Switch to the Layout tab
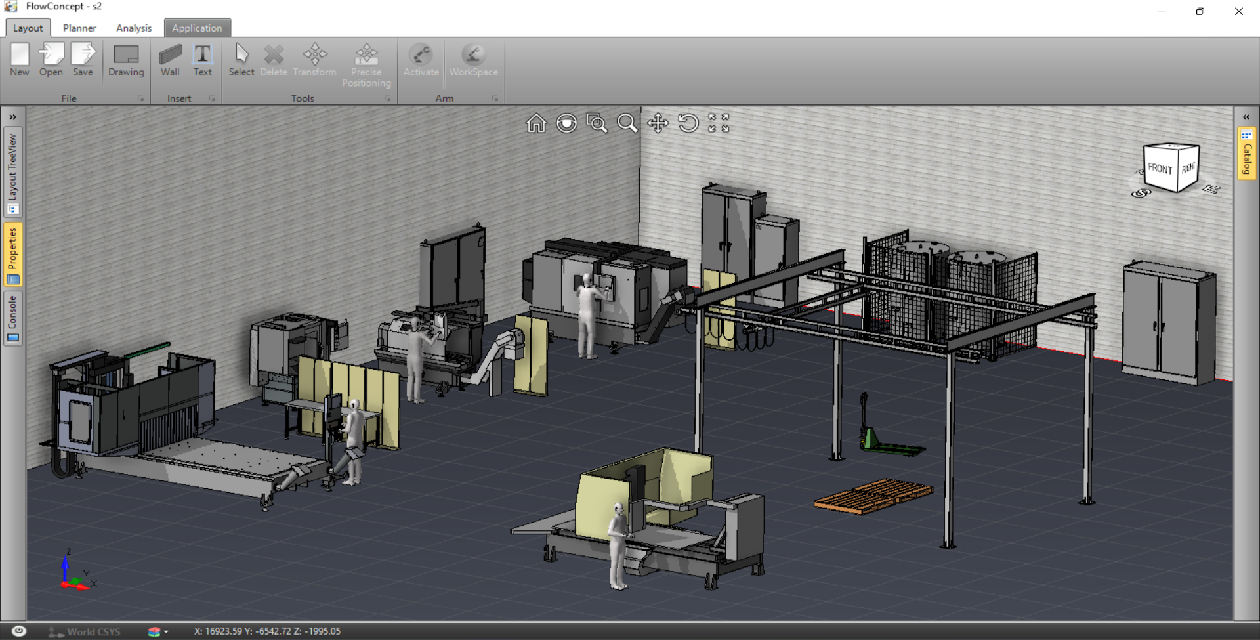Screen dimensions: 1260x640 (x=28, y=28)
